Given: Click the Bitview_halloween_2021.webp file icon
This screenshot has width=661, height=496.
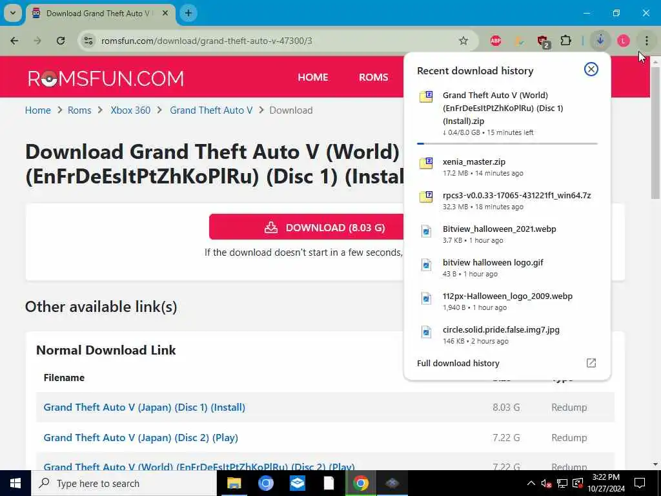Looking at the screenshot, I should tap(426, 231).
